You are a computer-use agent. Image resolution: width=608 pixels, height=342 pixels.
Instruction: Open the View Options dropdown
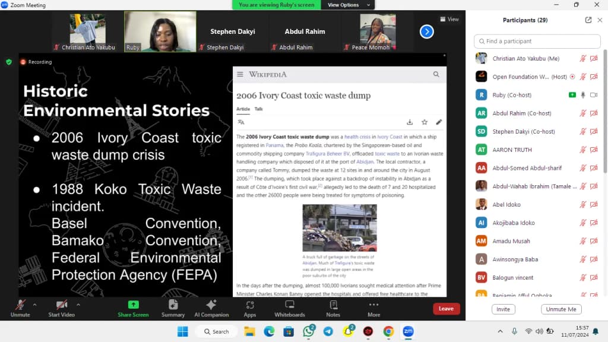[348, 5]
